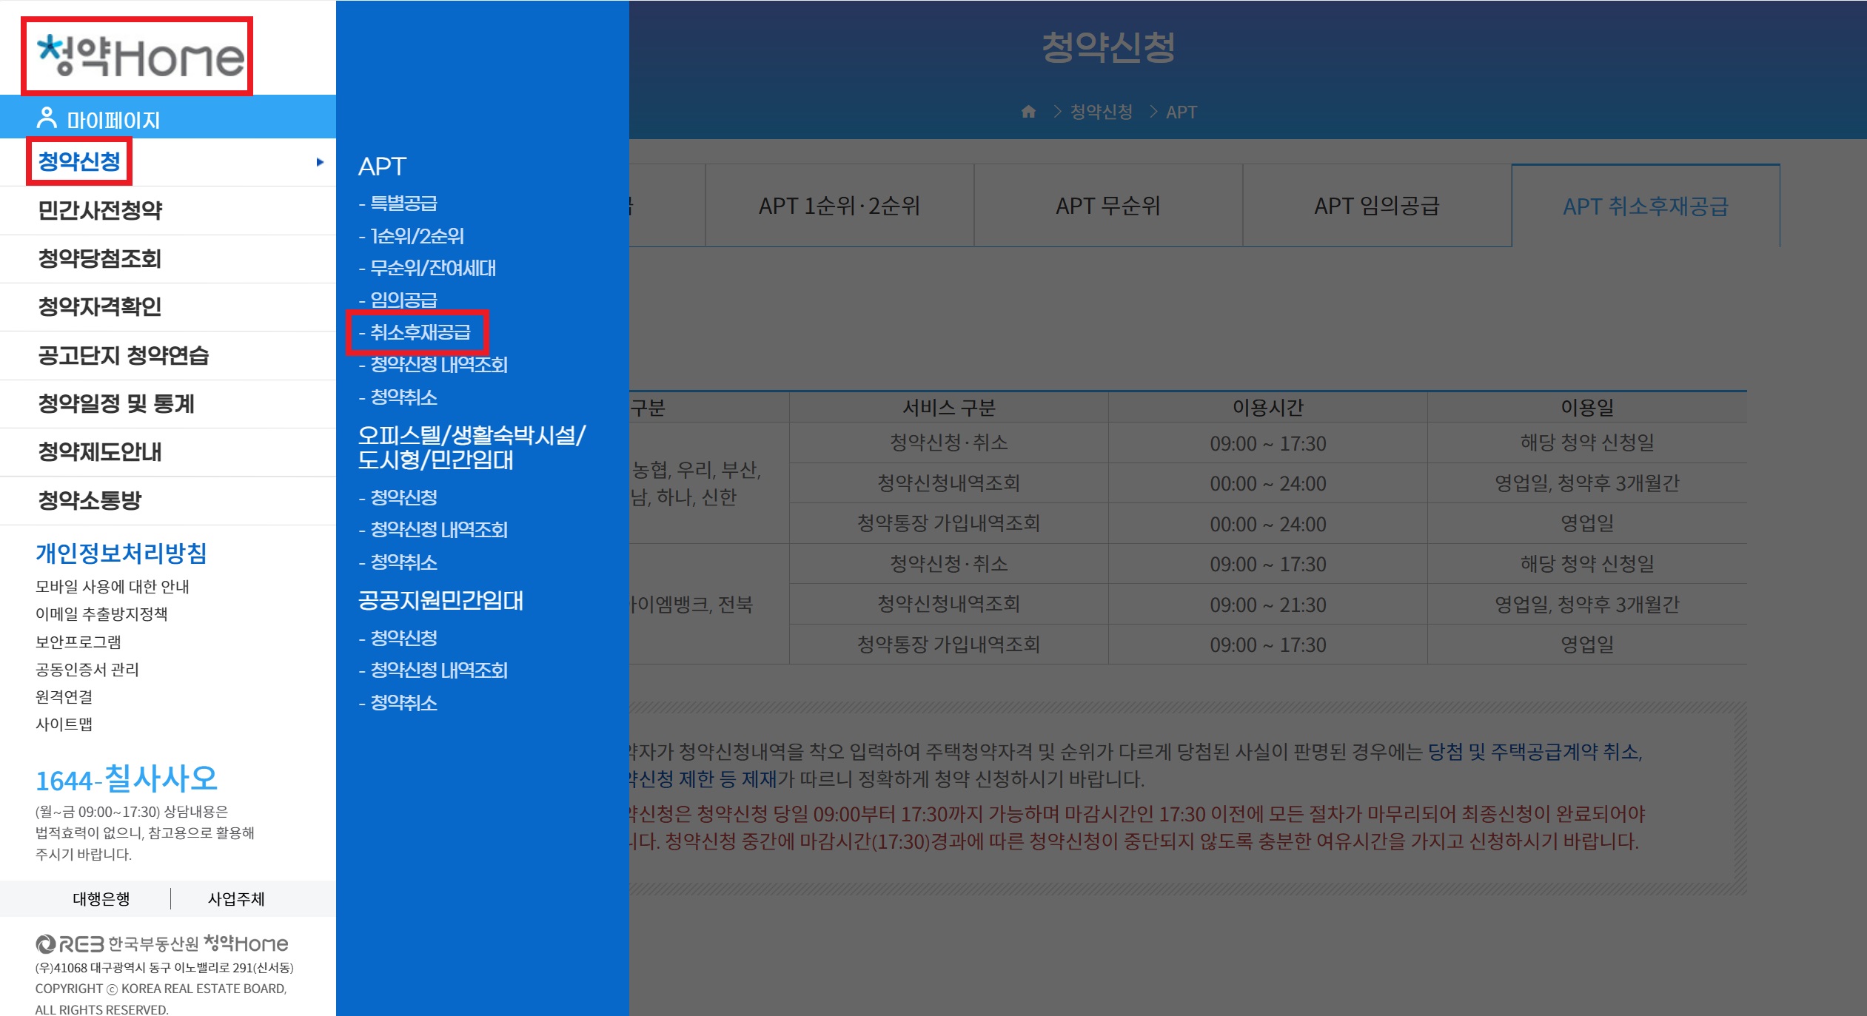Select 특별공급 under APT
Image resolution: width=1867 pixels, height=1016 pixels.
(404, 203)
